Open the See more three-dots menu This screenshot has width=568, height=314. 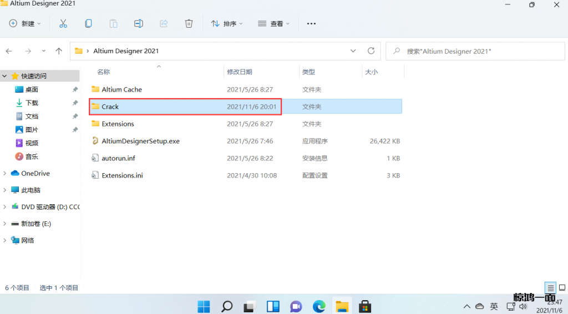click(311, 23)
